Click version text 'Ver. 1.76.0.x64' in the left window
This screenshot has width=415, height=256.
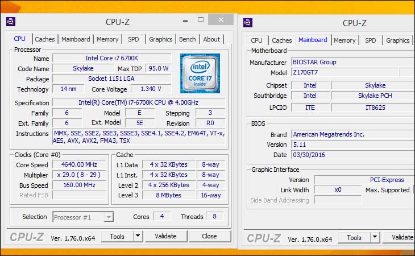pos(73,238)
